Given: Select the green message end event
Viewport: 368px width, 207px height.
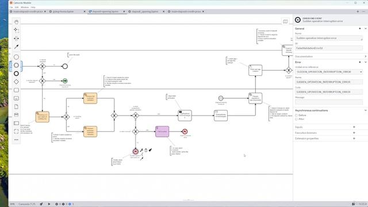Looking at the screenshot, I should point(65,81).
